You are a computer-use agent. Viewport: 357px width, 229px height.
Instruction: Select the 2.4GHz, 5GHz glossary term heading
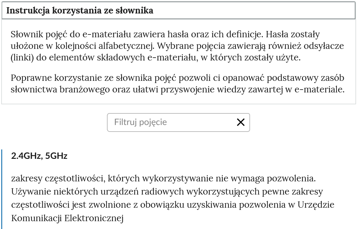[39, 156]
